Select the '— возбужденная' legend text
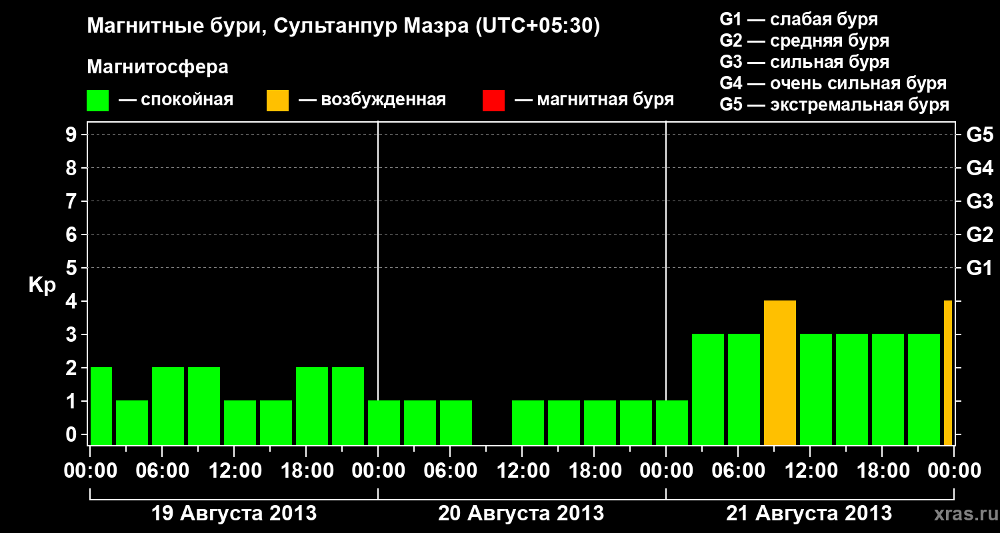The height and width of the screenshot is (533, 1000). pyautogui.click(x=372, y=101)
